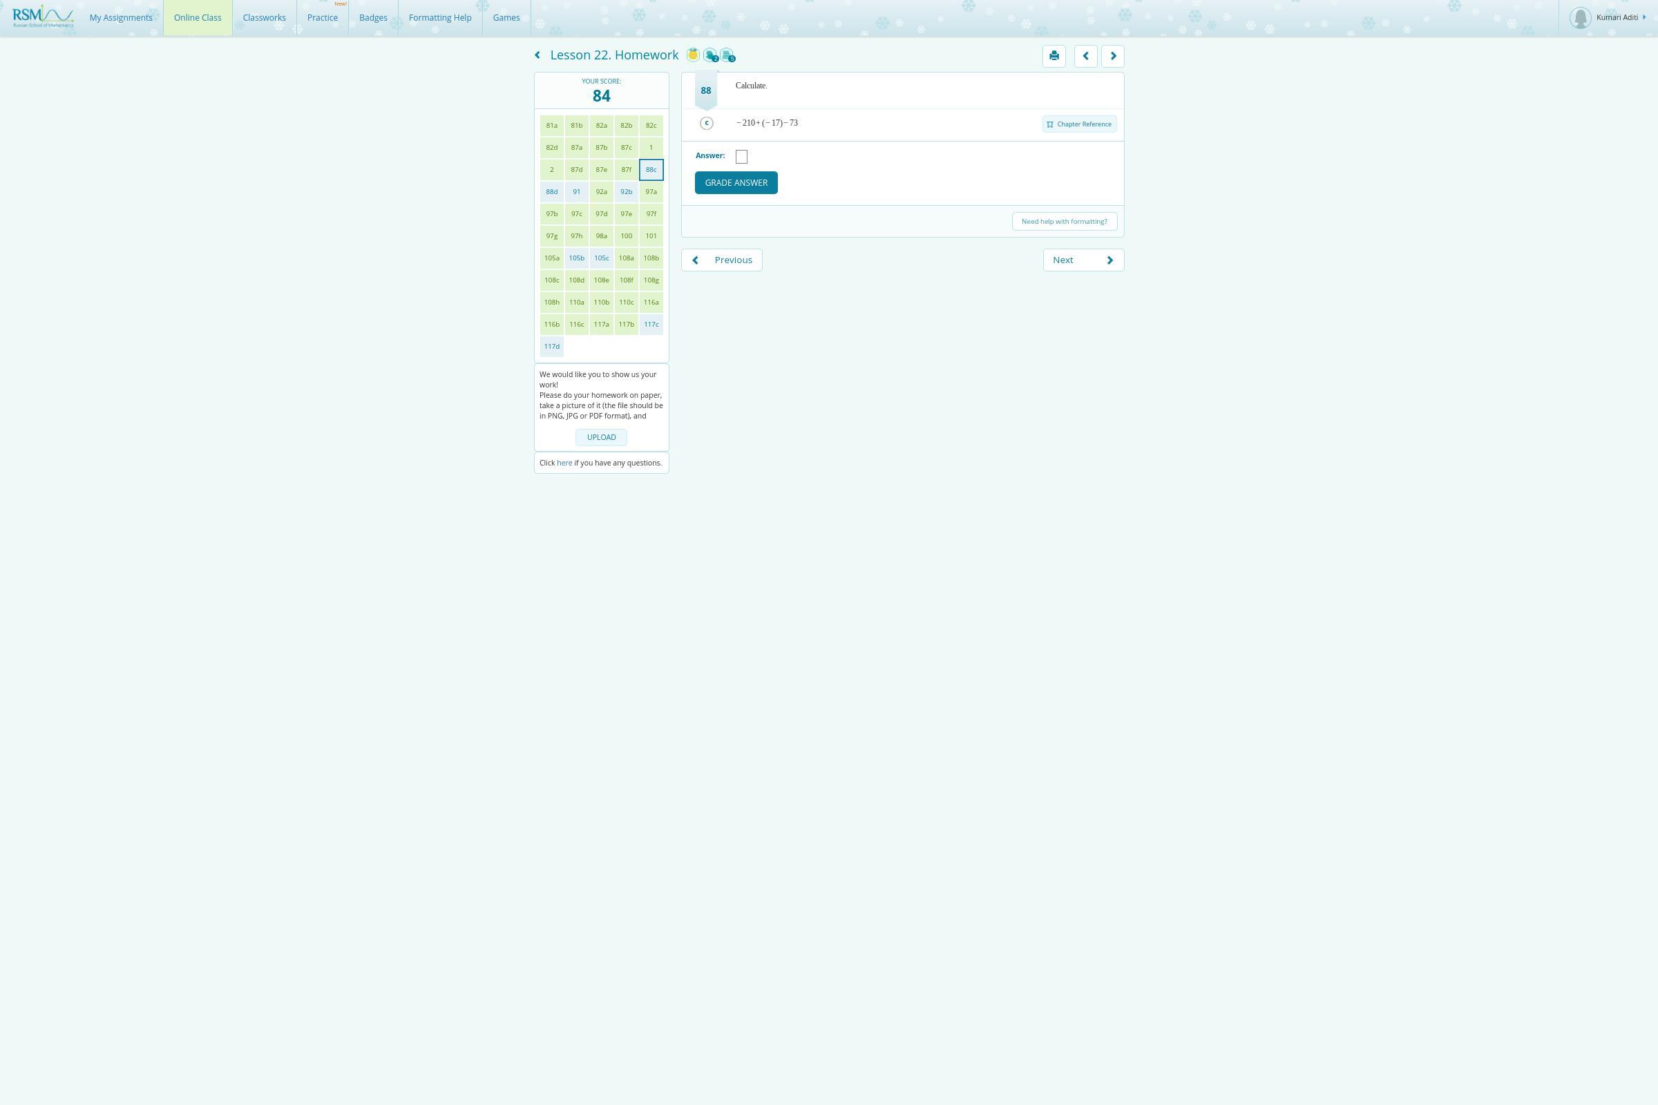Click back chevron beside Lesson 22 title
Image resolution: width=1658 pixels, height=1105 pixels.
[538, 55]
